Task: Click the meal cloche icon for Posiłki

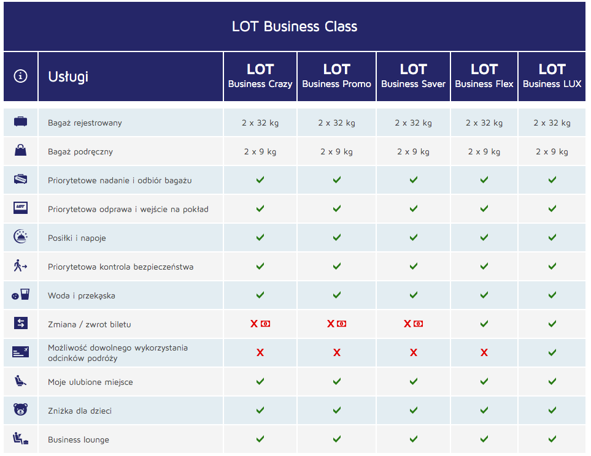Action: coord(20,237)
